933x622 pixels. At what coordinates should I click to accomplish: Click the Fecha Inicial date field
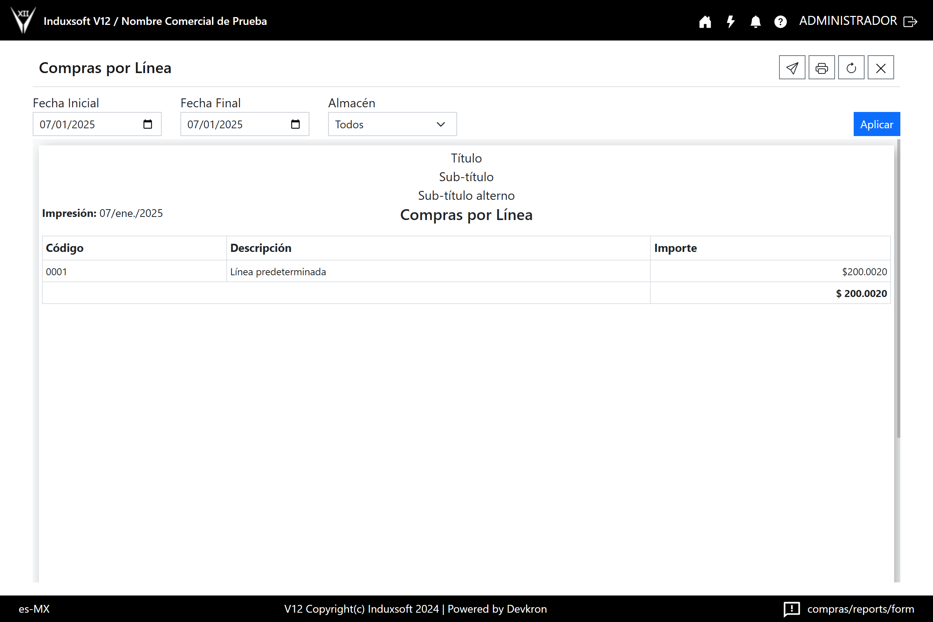[x=87, y=124]
